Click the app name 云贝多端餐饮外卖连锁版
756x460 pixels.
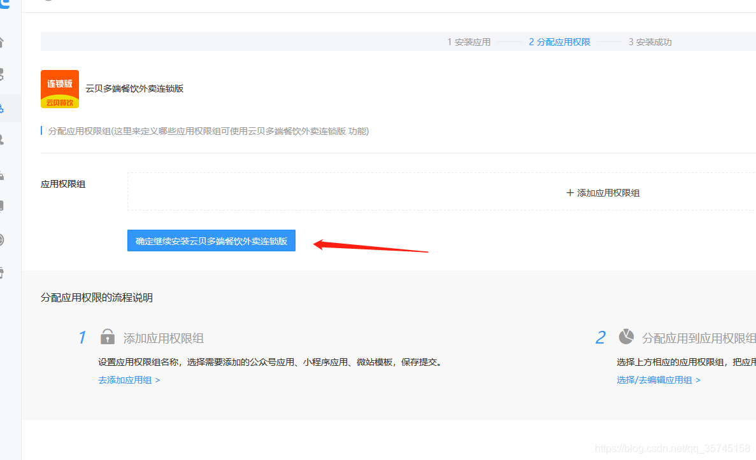click(134, 88)
